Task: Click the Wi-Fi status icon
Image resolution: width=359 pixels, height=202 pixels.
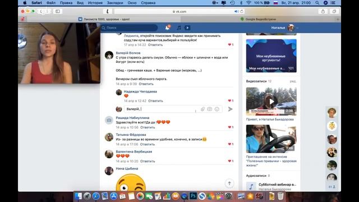Action: pos(248,3)
